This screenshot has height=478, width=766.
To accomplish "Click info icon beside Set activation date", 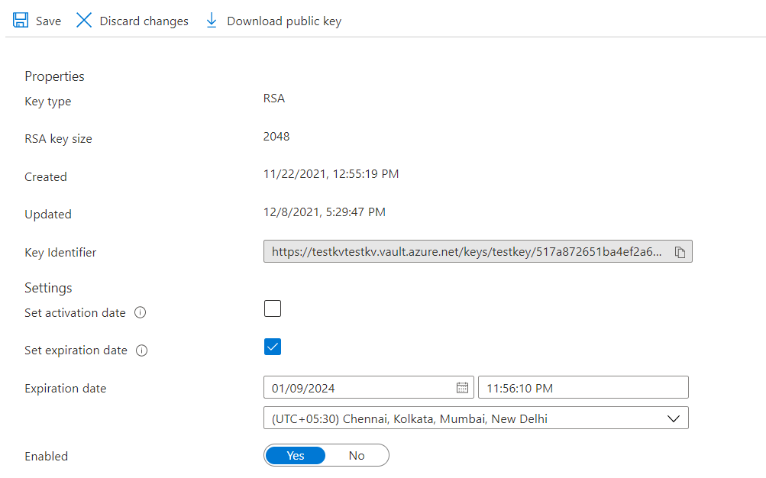I will tap(141, 313).
